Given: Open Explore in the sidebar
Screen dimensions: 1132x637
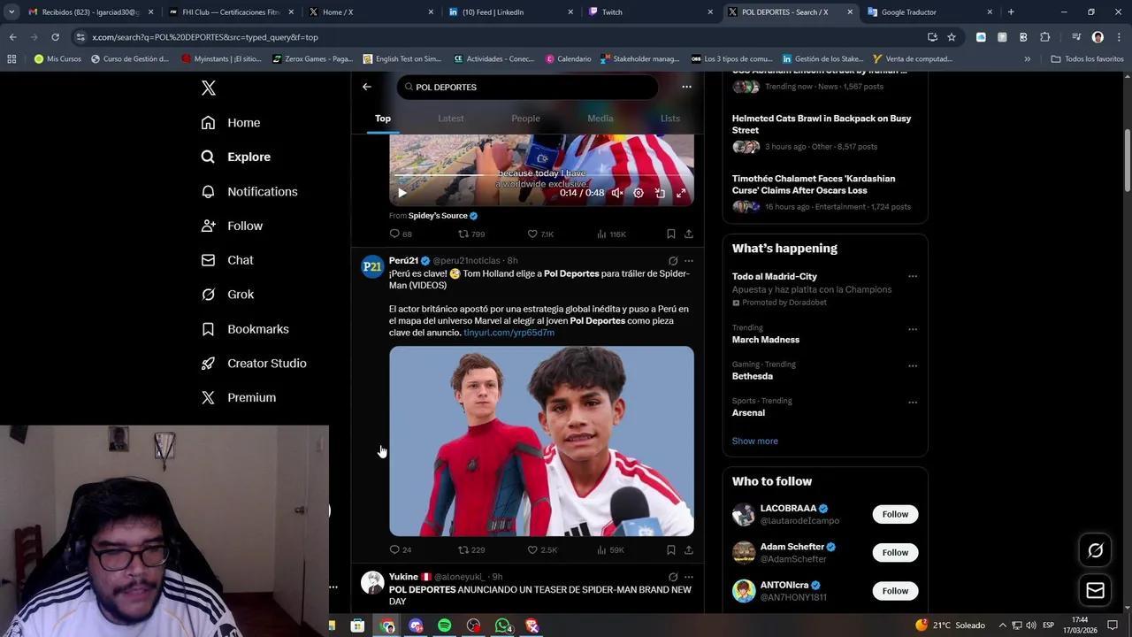Looking at the screenshot, I should point(236,157).
